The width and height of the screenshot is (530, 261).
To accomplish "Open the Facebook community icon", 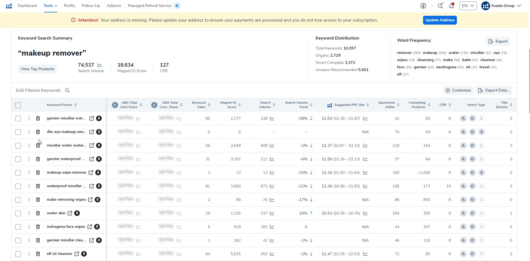I will (x=423, y=6).
